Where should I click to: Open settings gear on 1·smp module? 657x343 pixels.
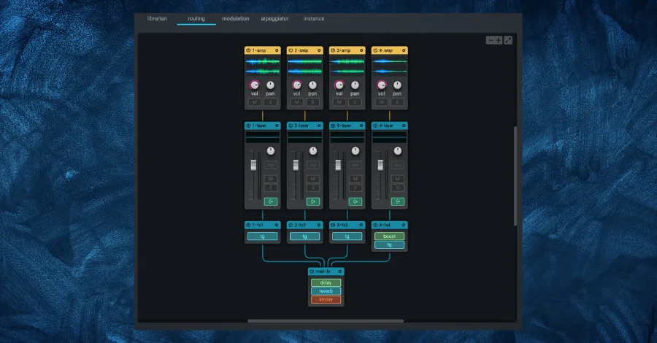[x=277, y=50]
